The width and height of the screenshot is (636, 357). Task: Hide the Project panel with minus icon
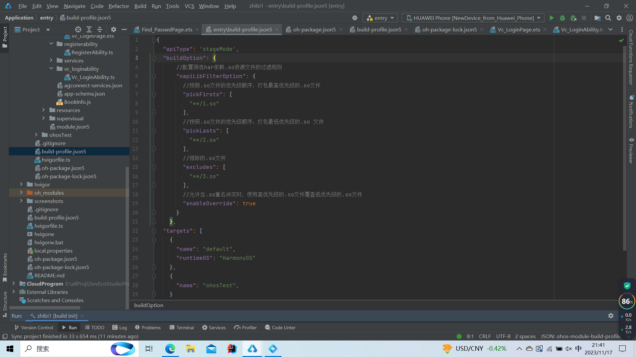124,29
